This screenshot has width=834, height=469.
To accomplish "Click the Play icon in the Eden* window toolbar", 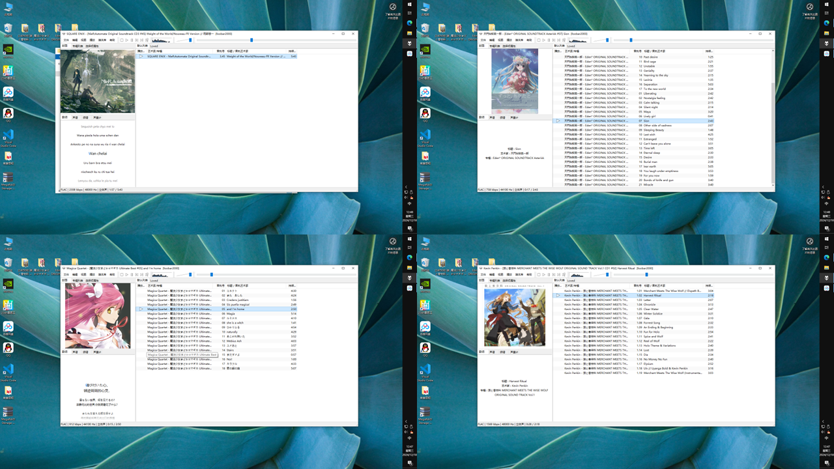I will point(545,40).
